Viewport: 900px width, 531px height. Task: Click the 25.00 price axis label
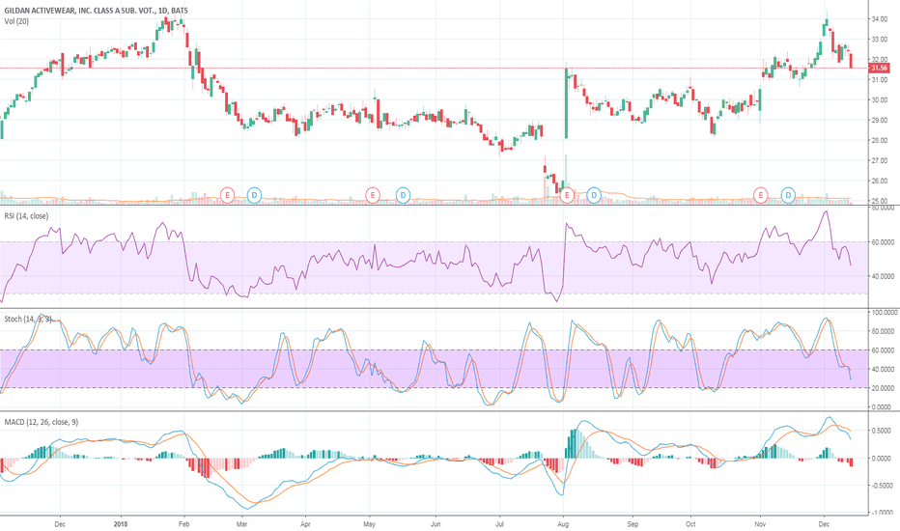coord(880,201)
